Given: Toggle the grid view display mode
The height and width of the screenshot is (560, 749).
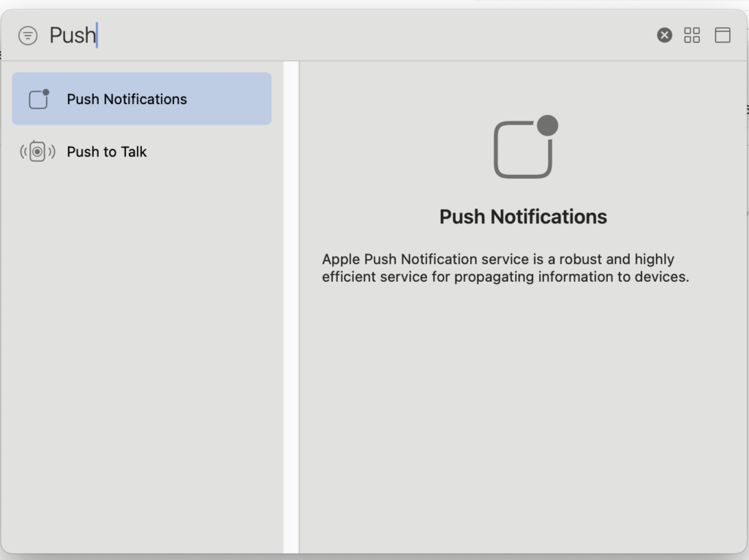Looking at the screenshot, I should coord(692,34).
